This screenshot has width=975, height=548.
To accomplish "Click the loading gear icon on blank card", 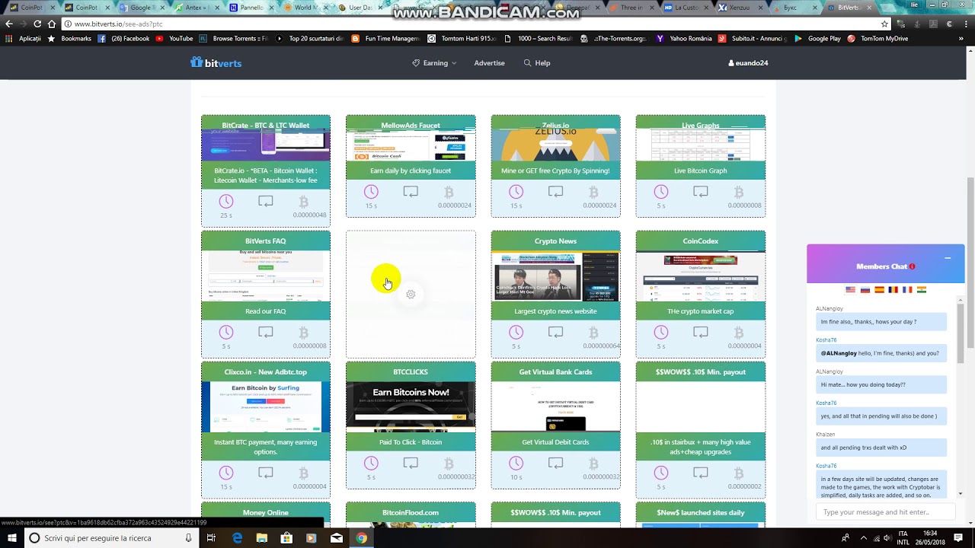I will [x=411, y=295].
